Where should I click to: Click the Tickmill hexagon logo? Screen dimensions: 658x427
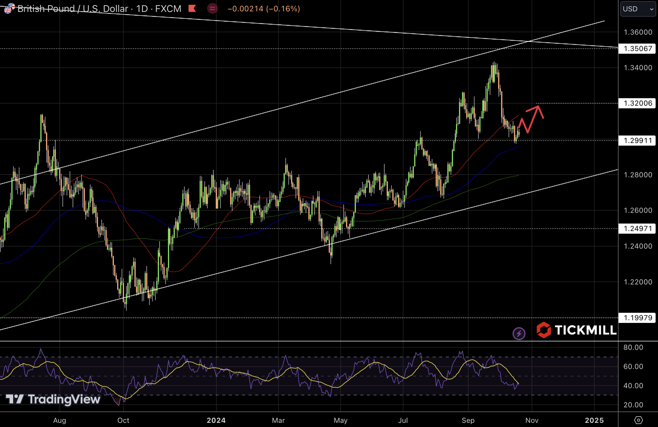click(544, 330)
